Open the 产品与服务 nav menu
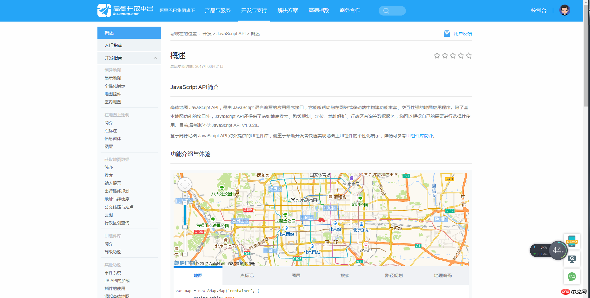This screenshot has width=590, height=298. tap(218, 10)
